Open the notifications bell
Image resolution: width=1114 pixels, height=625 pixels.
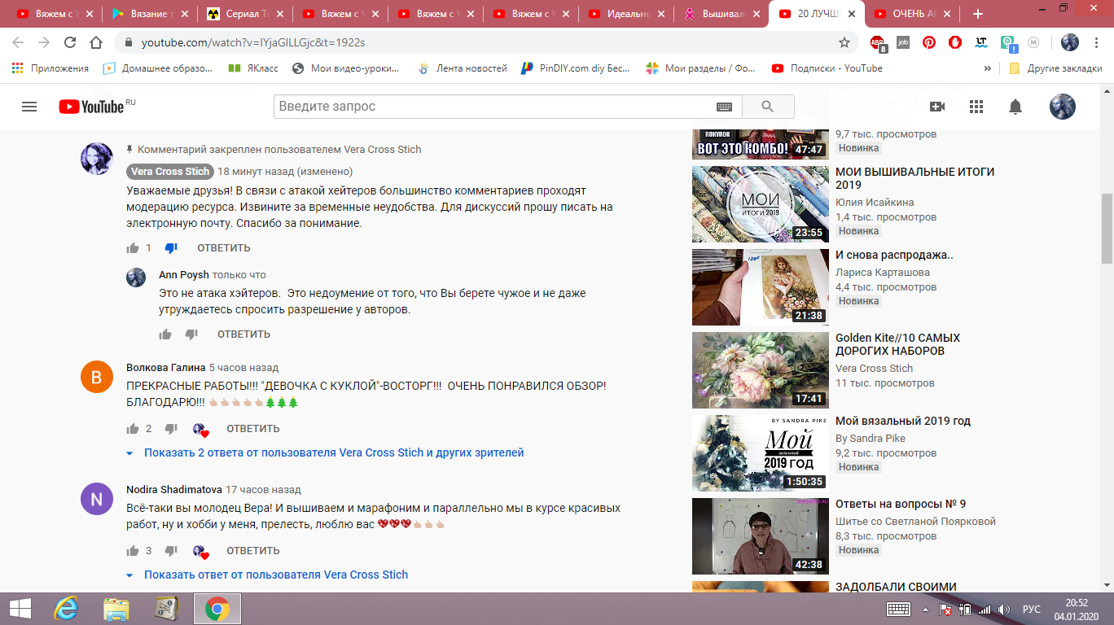[x=1015, y=107]
